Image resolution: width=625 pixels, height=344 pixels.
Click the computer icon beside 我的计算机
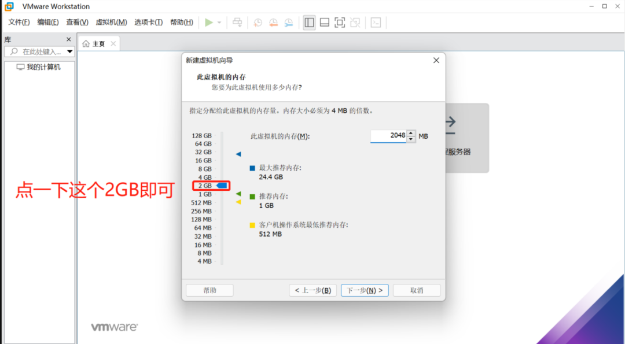[20, 67]
